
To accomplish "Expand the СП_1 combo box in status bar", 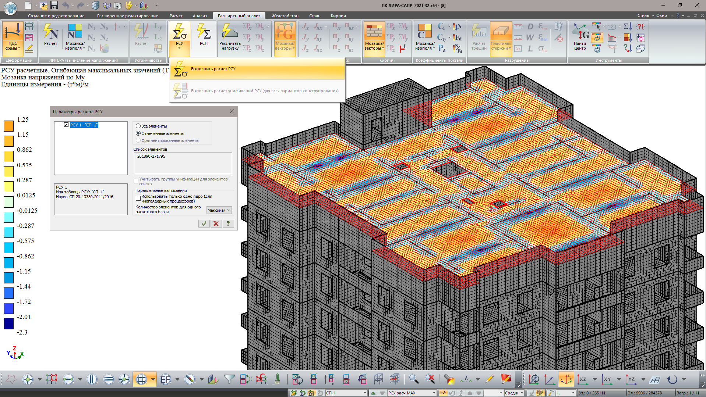I will pyautogui.click(x=364, y=393).
